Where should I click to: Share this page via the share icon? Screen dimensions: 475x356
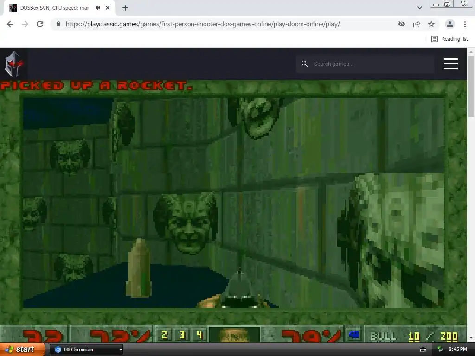click(417, 24)
